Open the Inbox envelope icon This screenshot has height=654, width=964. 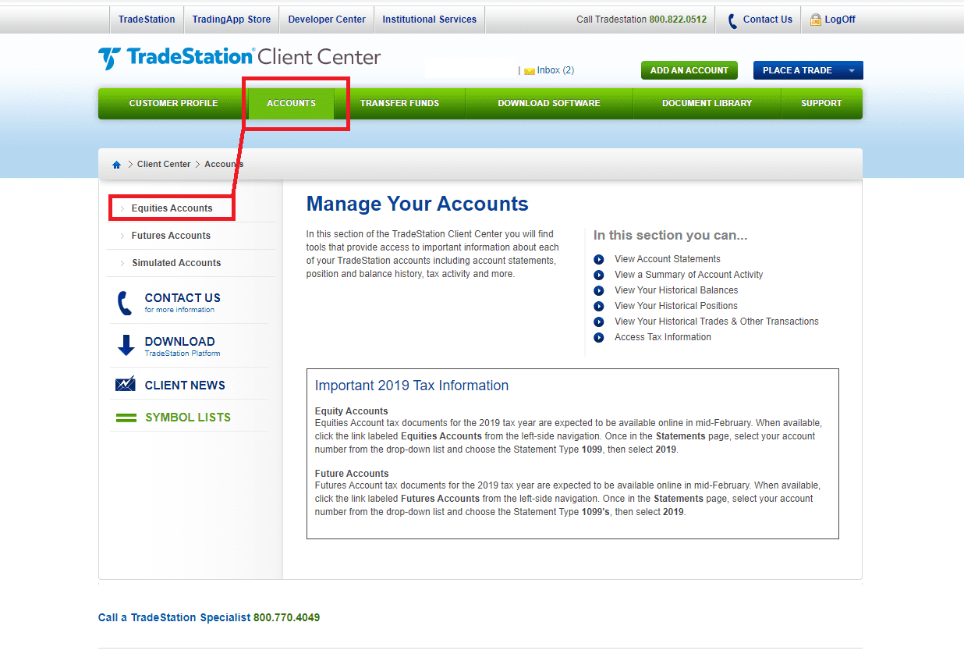click(x=530, y=71)
